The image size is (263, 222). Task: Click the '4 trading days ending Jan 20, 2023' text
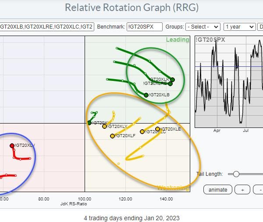(131, 218)
